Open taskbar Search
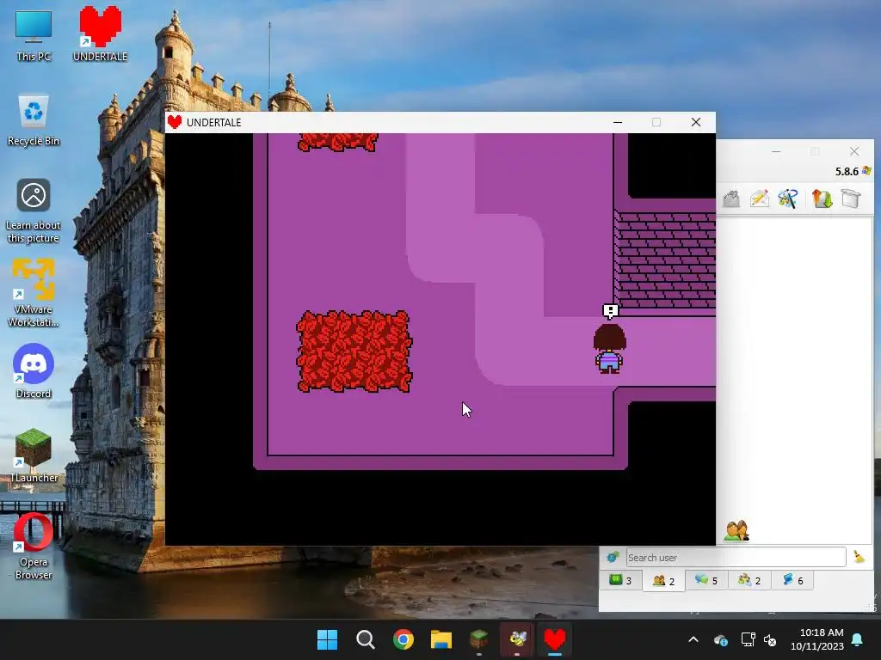The image size is (881, 660). (x=365, y=639)
